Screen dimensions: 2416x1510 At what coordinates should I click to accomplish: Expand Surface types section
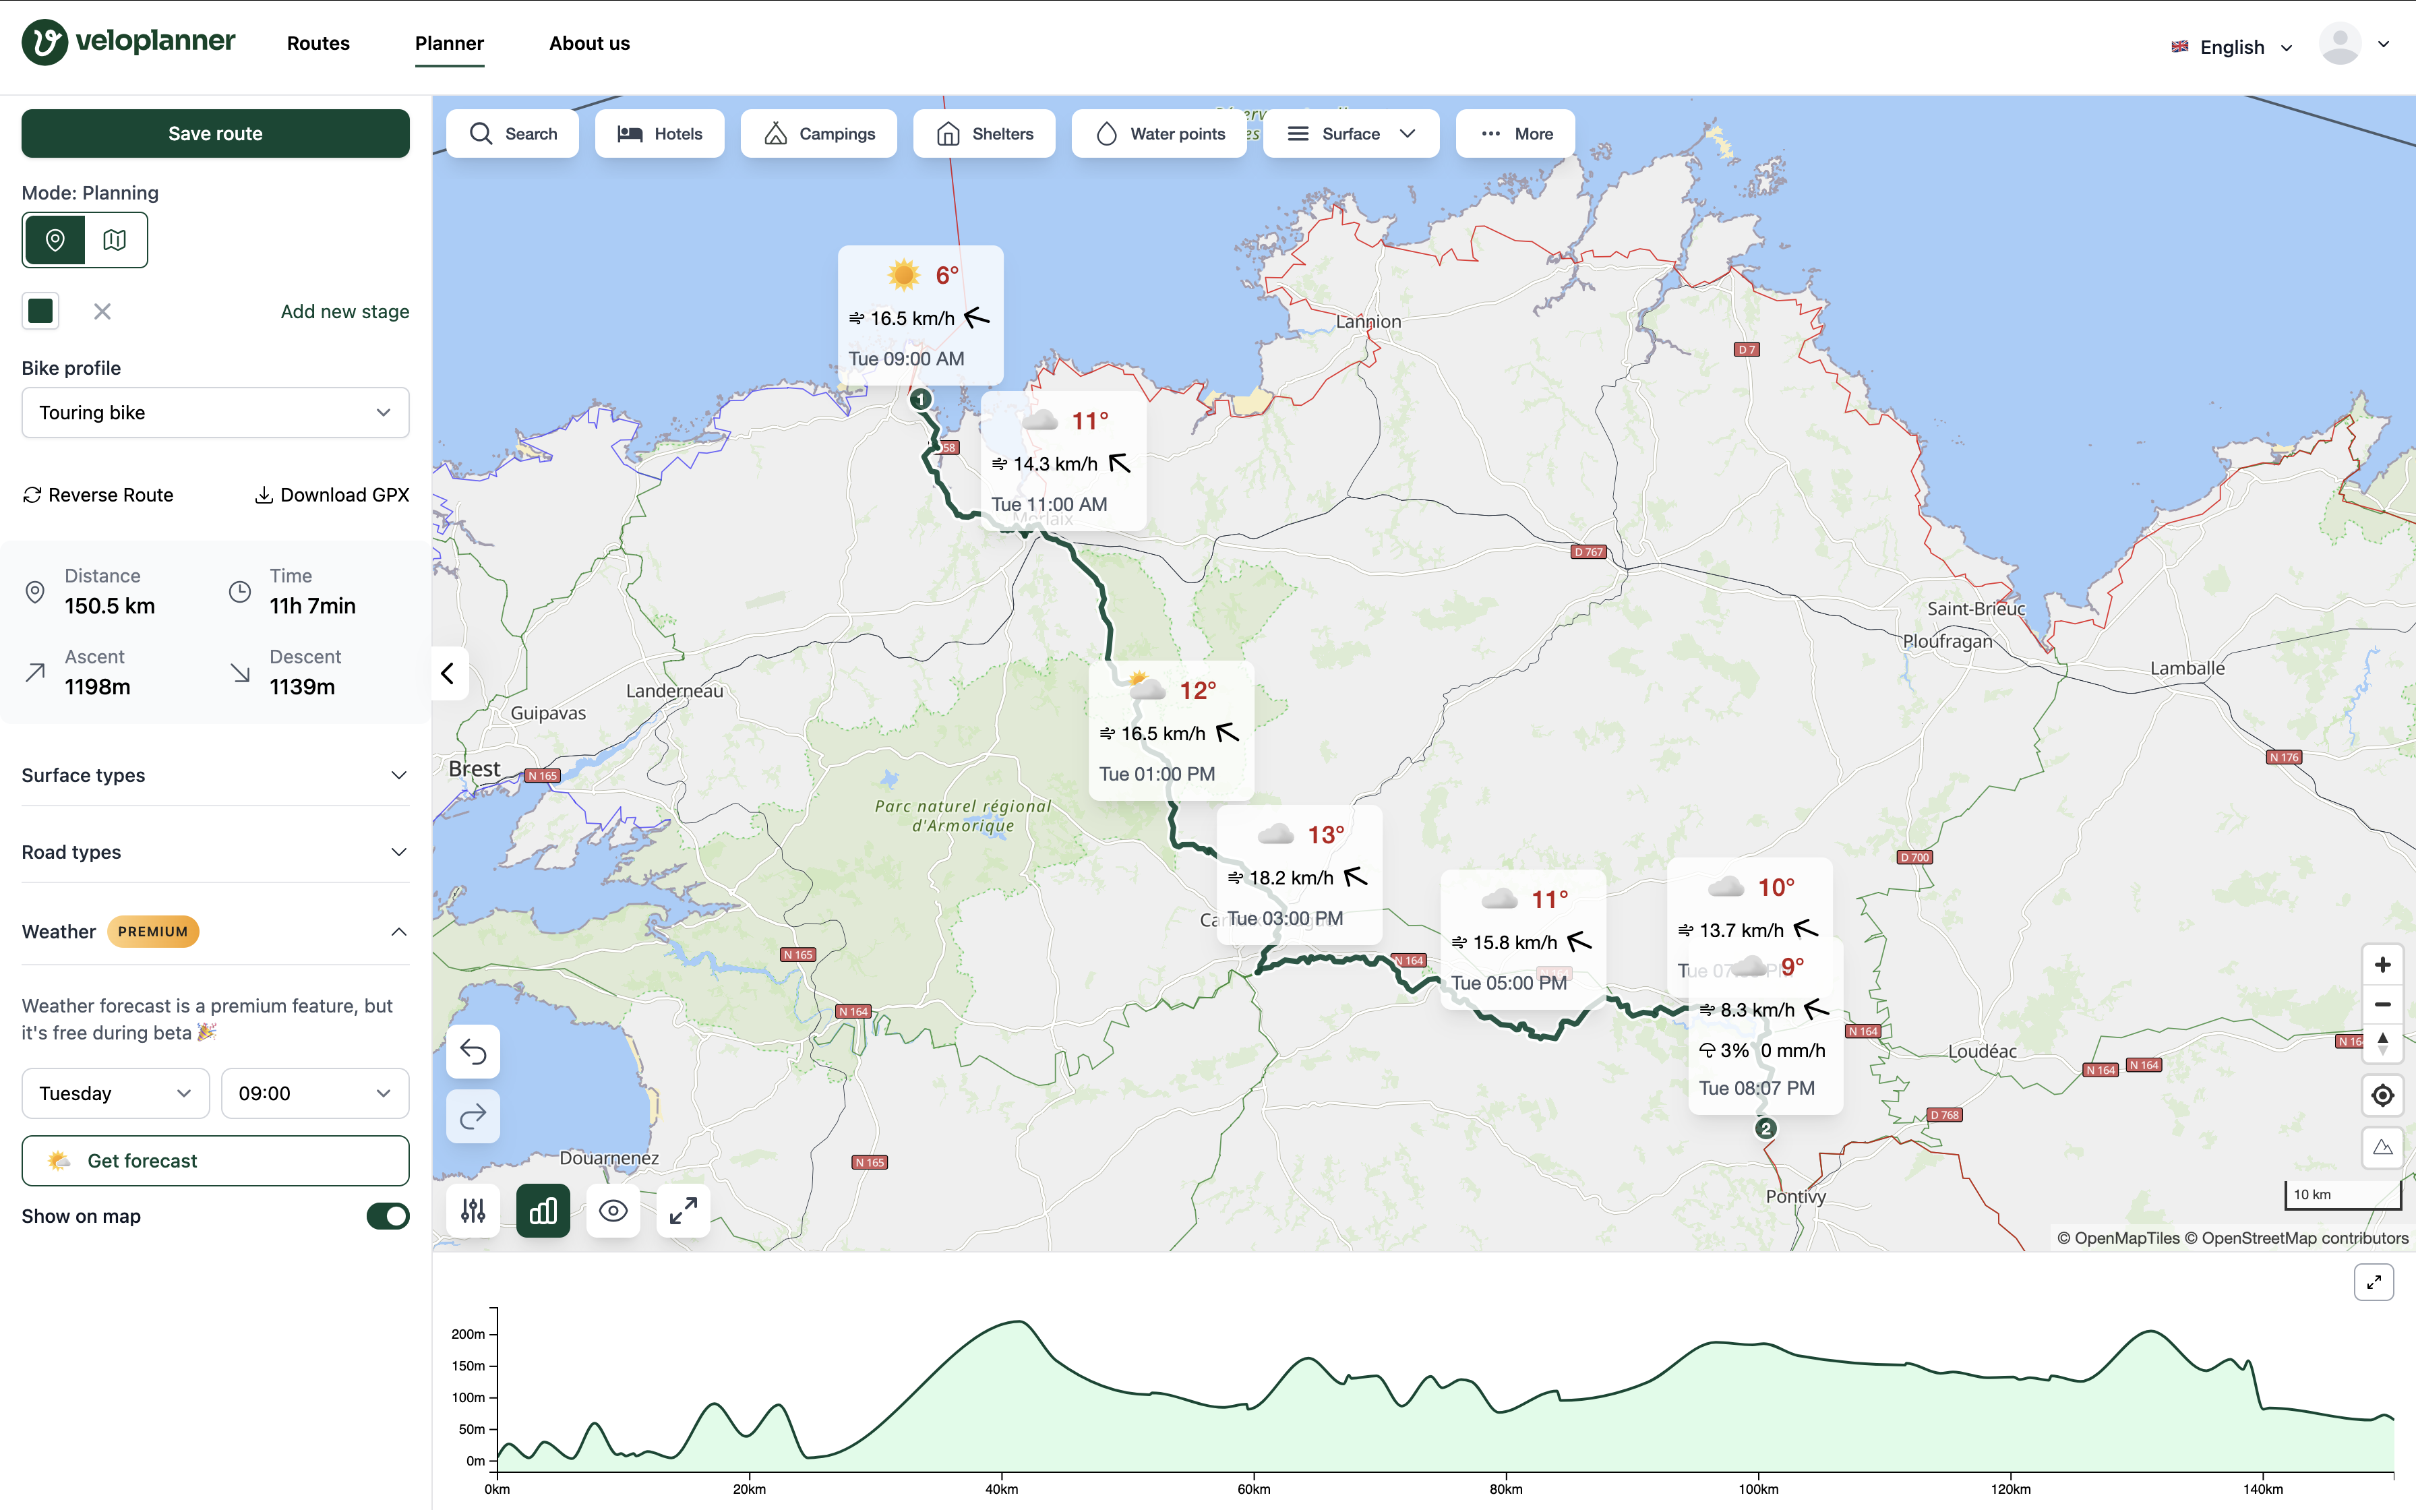(216, 775)
